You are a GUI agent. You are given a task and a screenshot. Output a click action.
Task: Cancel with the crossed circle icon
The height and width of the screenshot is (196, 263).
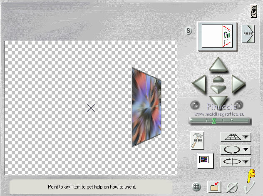tap(232, 187)
